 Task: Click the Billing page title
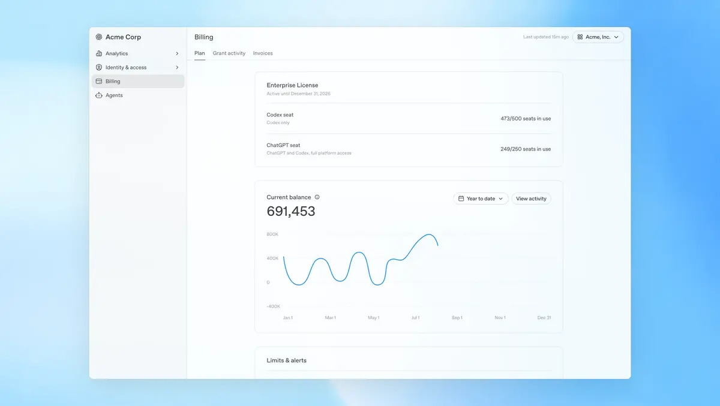coord(203,37)
